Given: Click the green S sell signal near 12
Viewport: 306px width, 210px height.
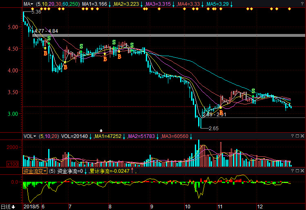Looking at the screenshot, I should pos(253,91).
